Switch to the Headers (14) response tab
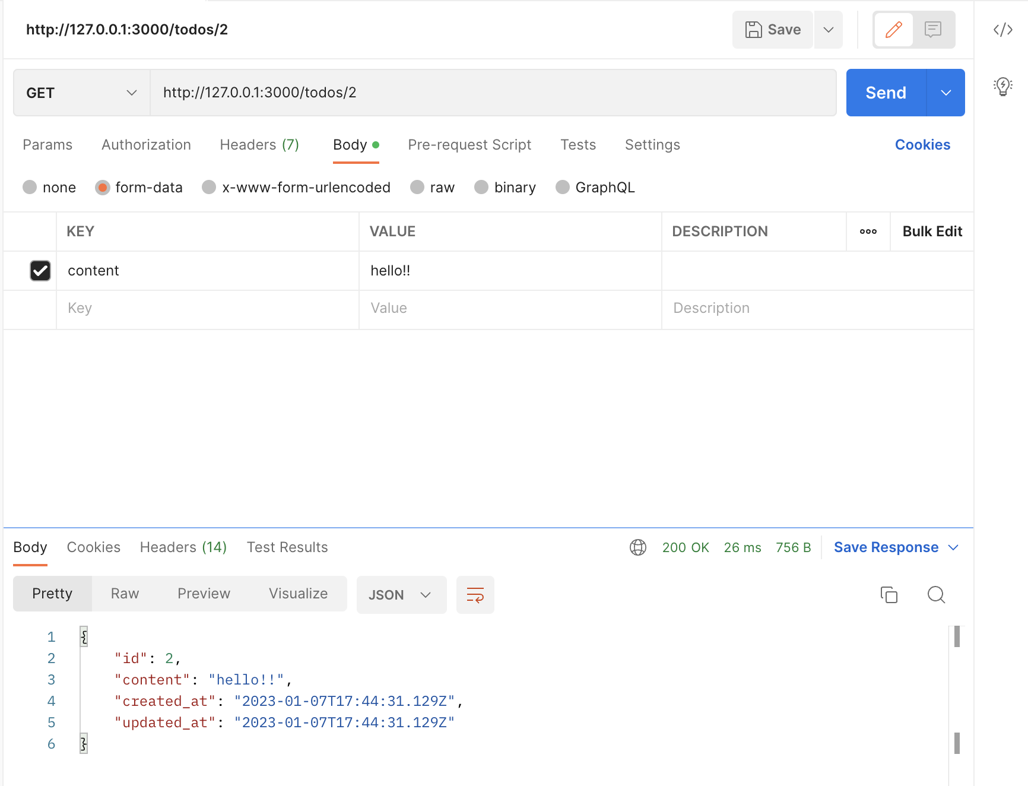 pyautogui.click(x=183, y=547)
